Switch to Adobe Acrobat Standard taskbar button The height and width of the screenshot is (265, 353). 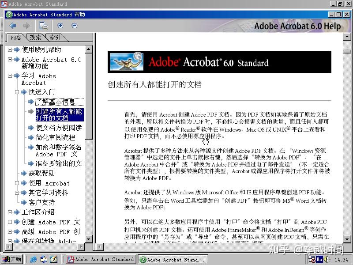pos(101,259)
